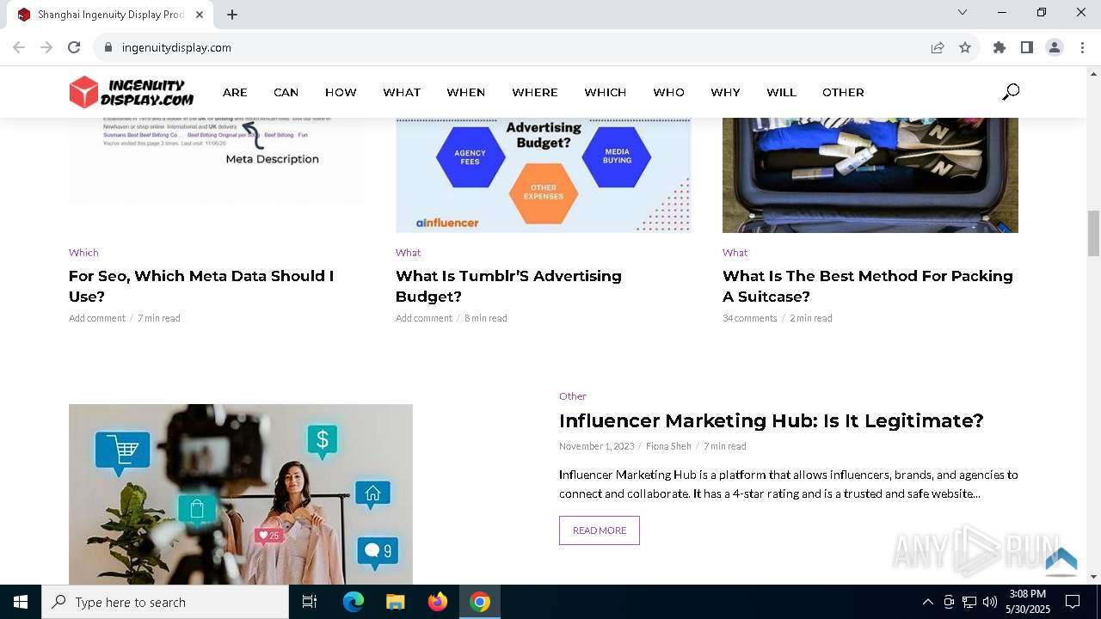View site information lock icon

coord(108,47)
